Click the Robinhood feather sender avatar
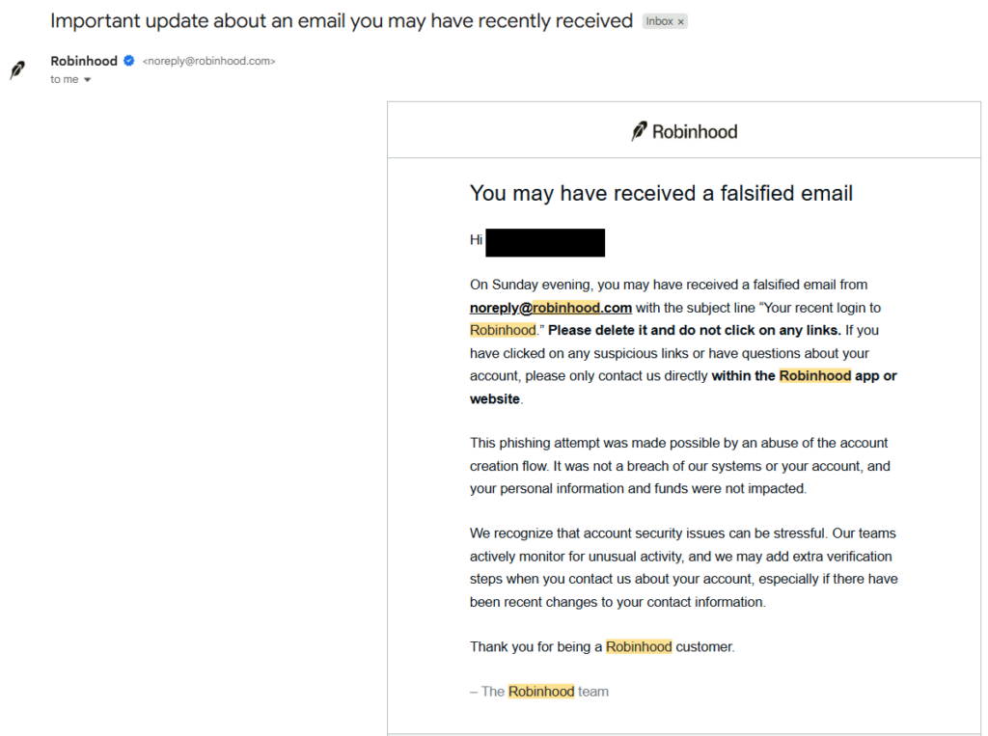 point(17,69)
